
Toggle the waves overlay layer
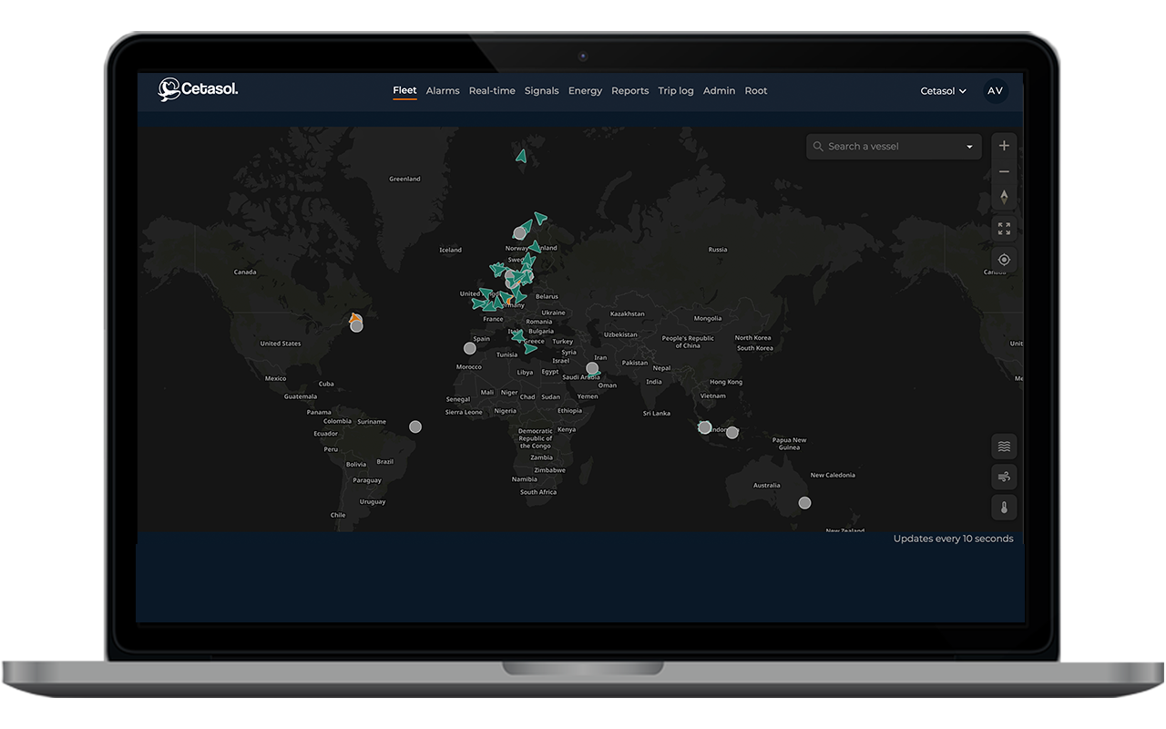[x=1004, y=447]
